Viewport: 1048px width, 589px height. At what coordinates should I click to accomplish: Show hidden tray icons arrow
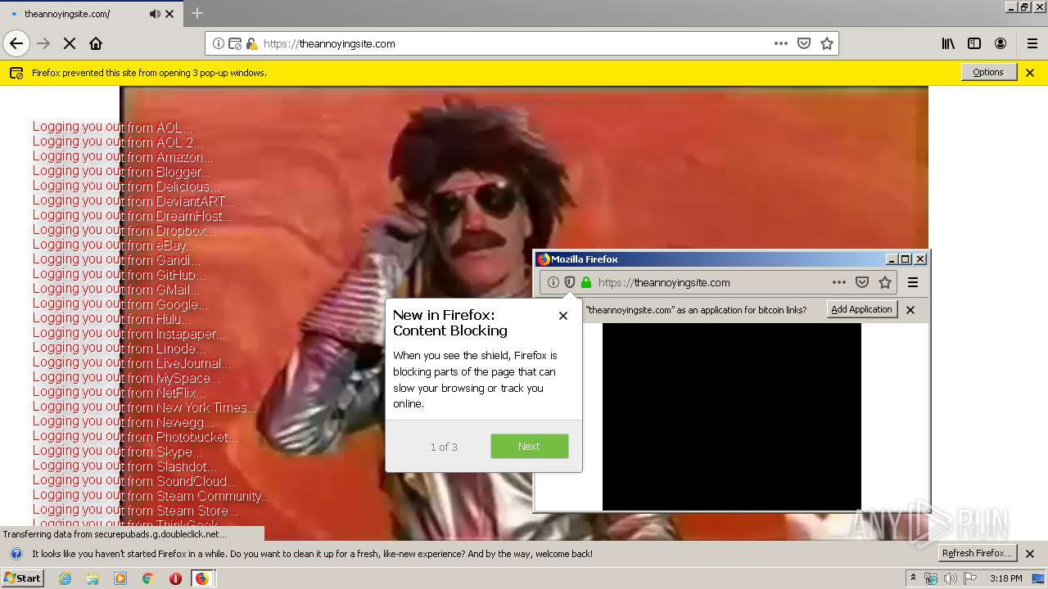click(x=913, y=578)
